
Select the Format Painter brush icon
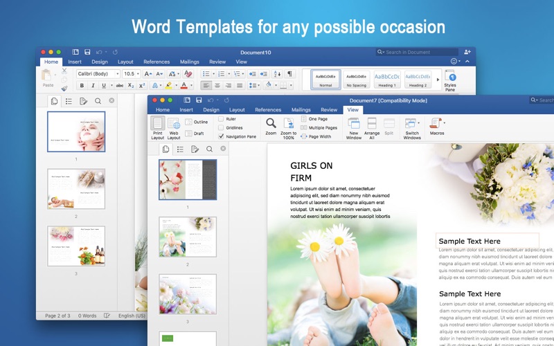click(64, 89)
